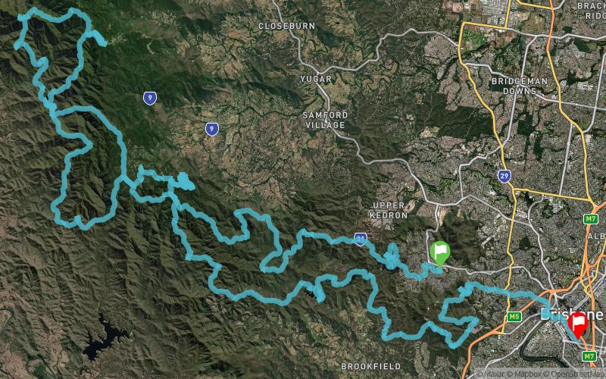Click the M7 shield near Albion
Screen dimensions: 606x379
pyautogui.click(x=590, y=219)
